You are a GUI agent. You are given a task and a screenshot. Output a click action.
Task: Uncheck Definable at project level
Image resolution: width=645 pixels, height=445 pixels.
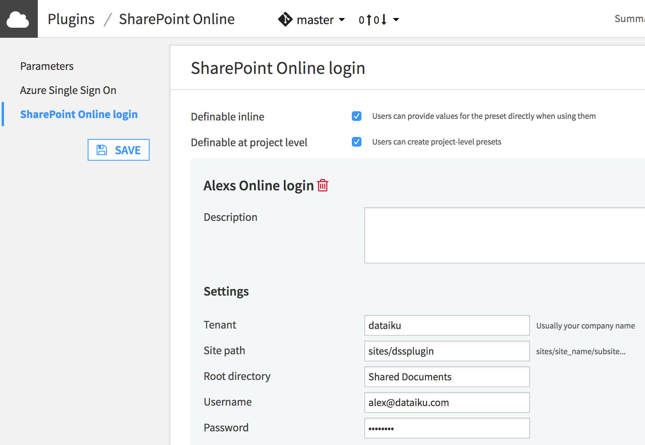coord(357,142)
